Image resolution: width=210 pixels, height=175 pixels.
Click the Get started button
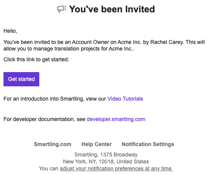coord(21,79)
